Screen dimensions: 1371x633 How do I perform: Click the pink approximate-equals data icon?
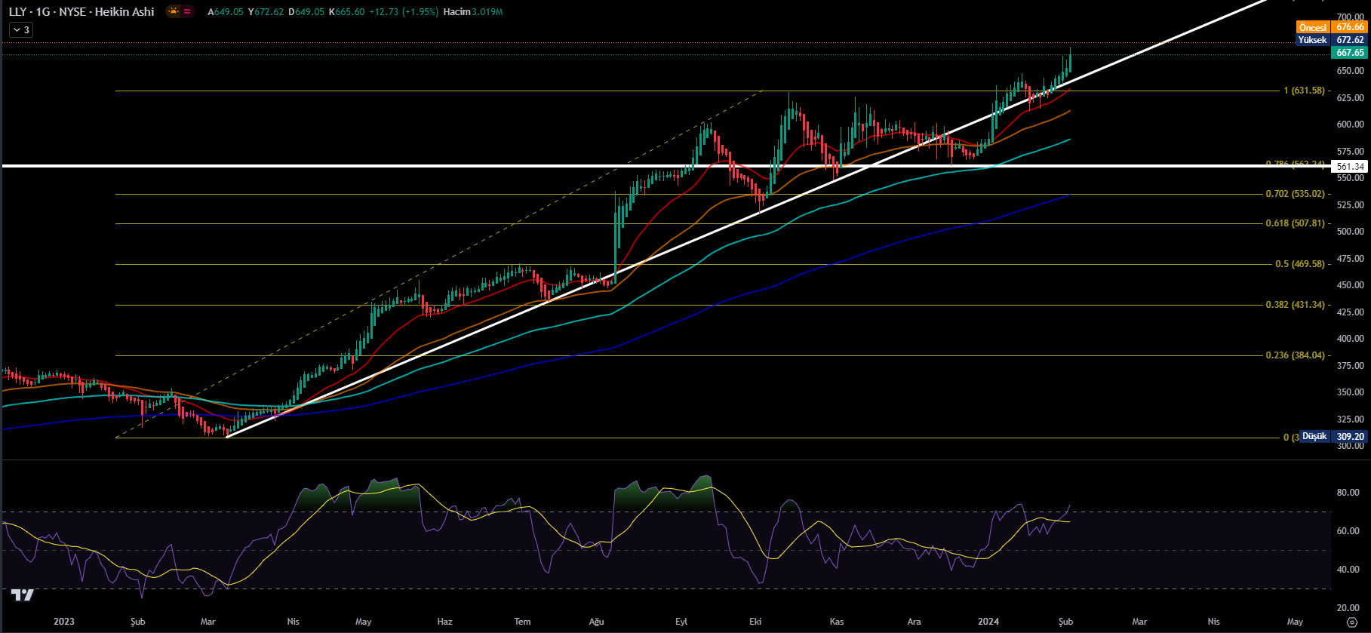(187, 11)
